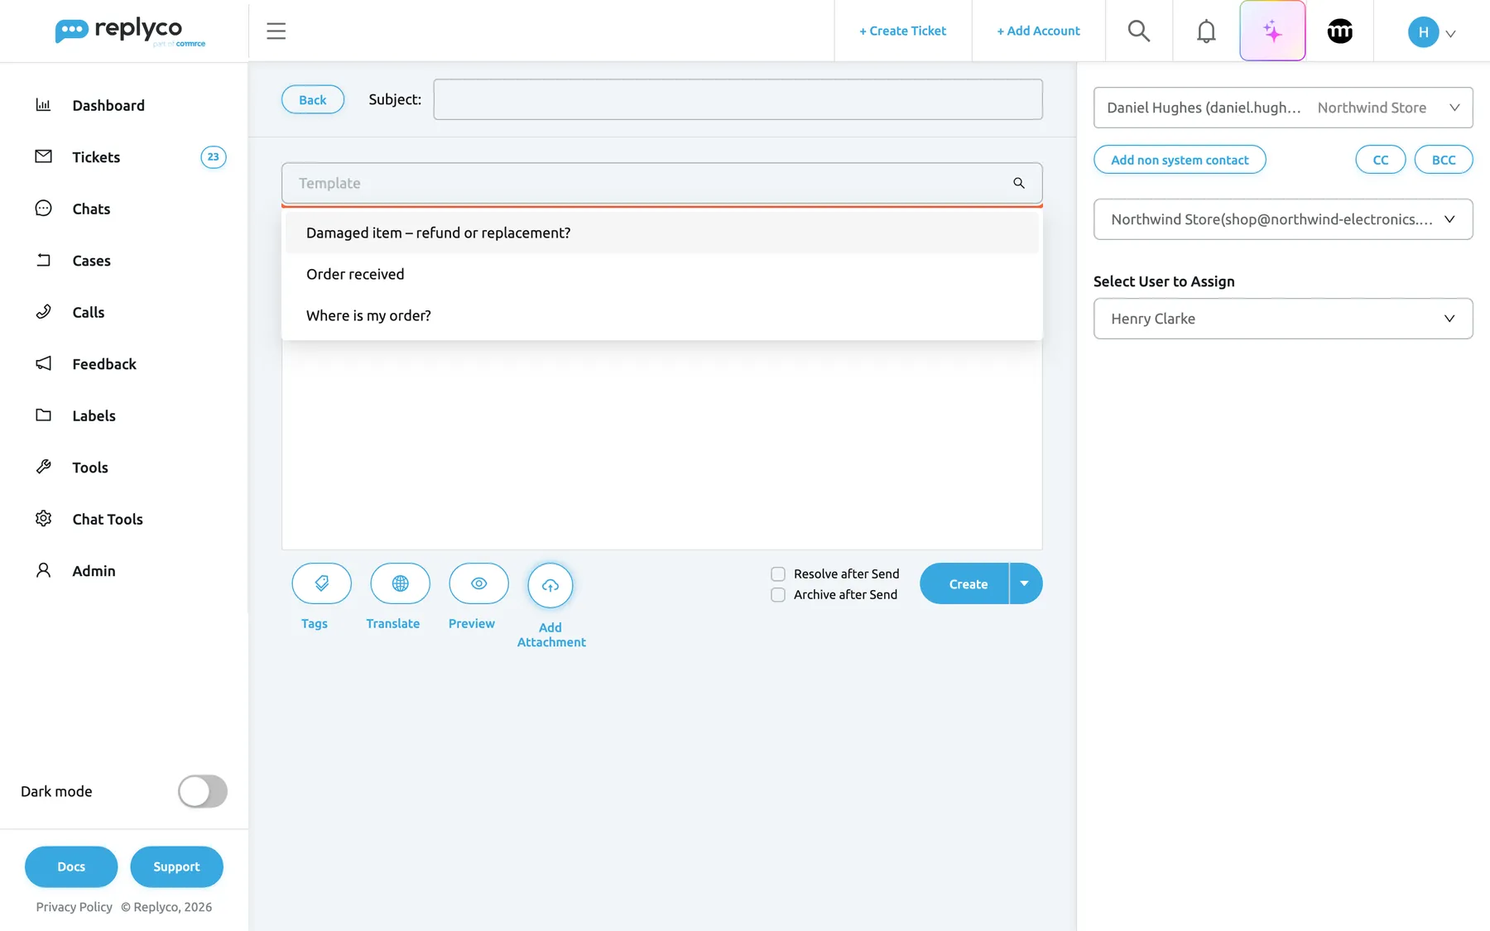Click the Translate globe icon
Screen dimensions: 1490x931
coord(400,583)
